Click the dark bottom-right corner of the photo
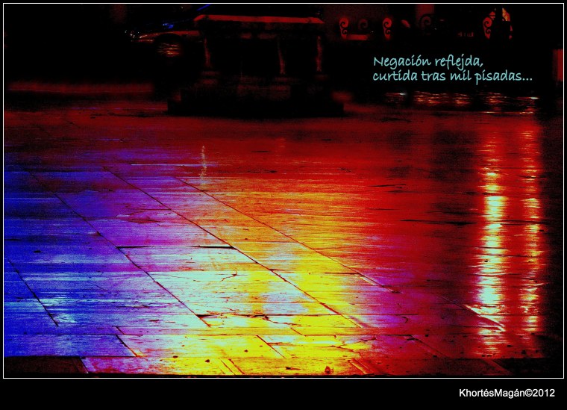The width and height of the screenshot is (567, 410). coord(537,364)
